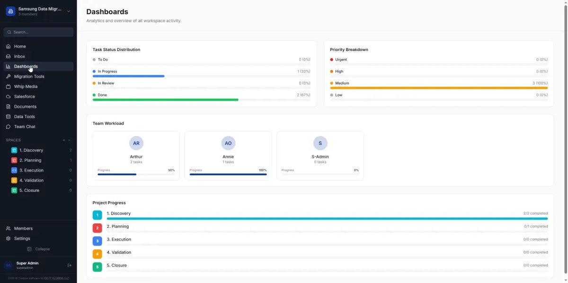Go to the Home page
The width and height of the screenshot is (568, 283).
click(x=20, y=46)
